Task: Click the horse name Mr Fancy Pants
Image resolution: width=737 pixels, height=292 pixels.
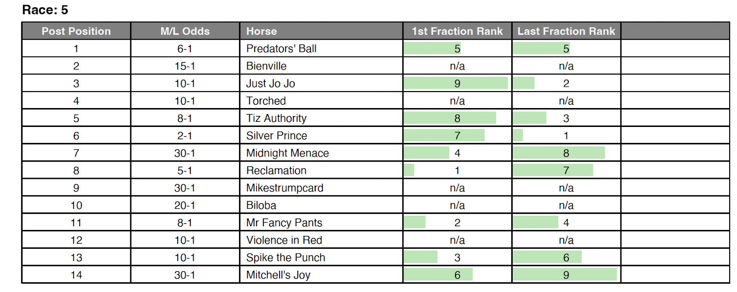Action: click(x=284, y=223)
